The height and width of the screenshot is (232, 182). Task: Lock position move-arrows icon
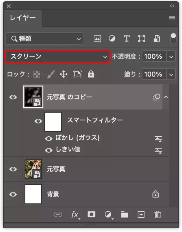point(64,74)
